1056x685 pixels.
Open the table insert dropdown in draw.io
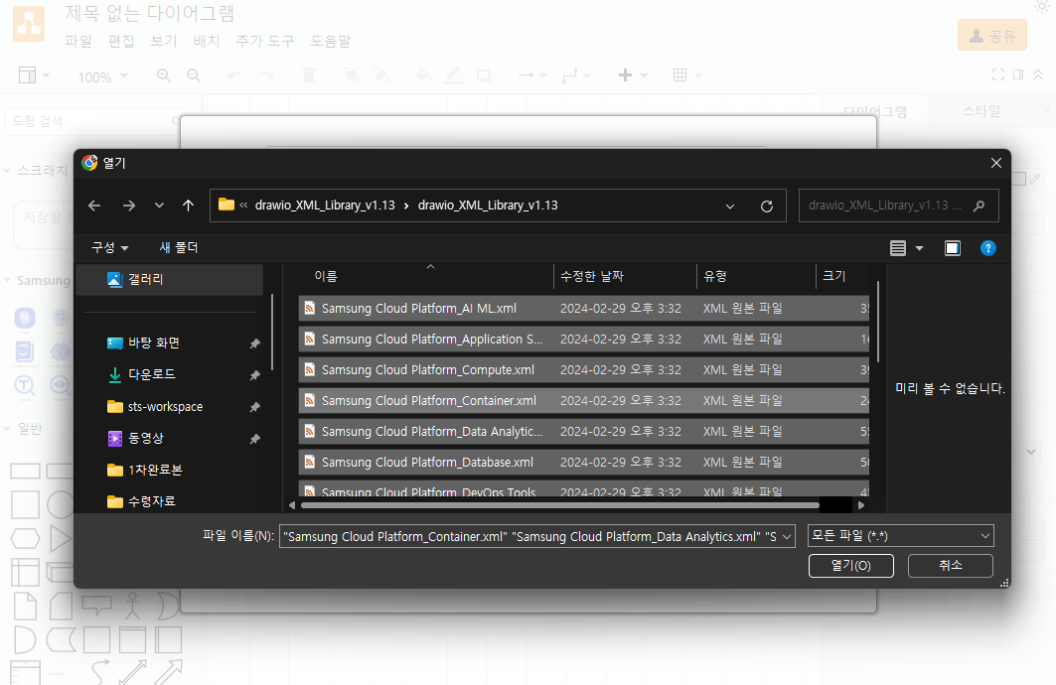coord(686,75)
